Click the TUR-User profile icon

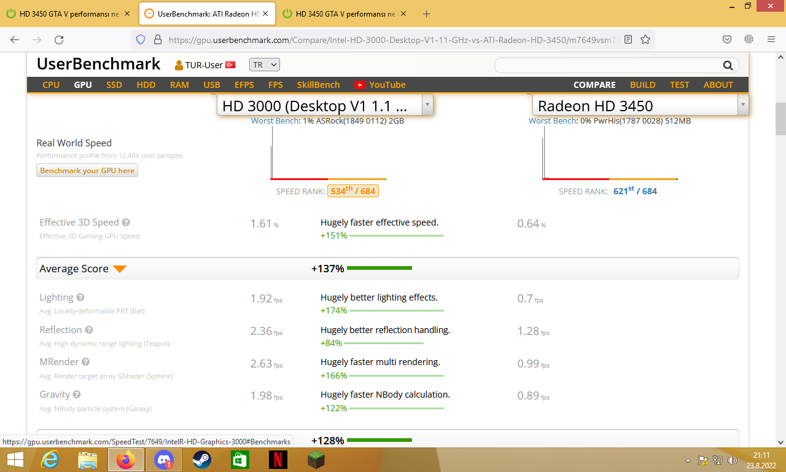click(179, 65)
